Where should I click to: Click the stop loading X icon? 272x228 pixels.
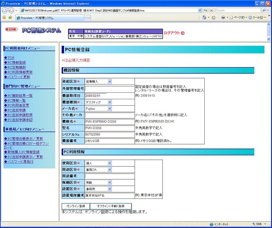click(211, 11)
